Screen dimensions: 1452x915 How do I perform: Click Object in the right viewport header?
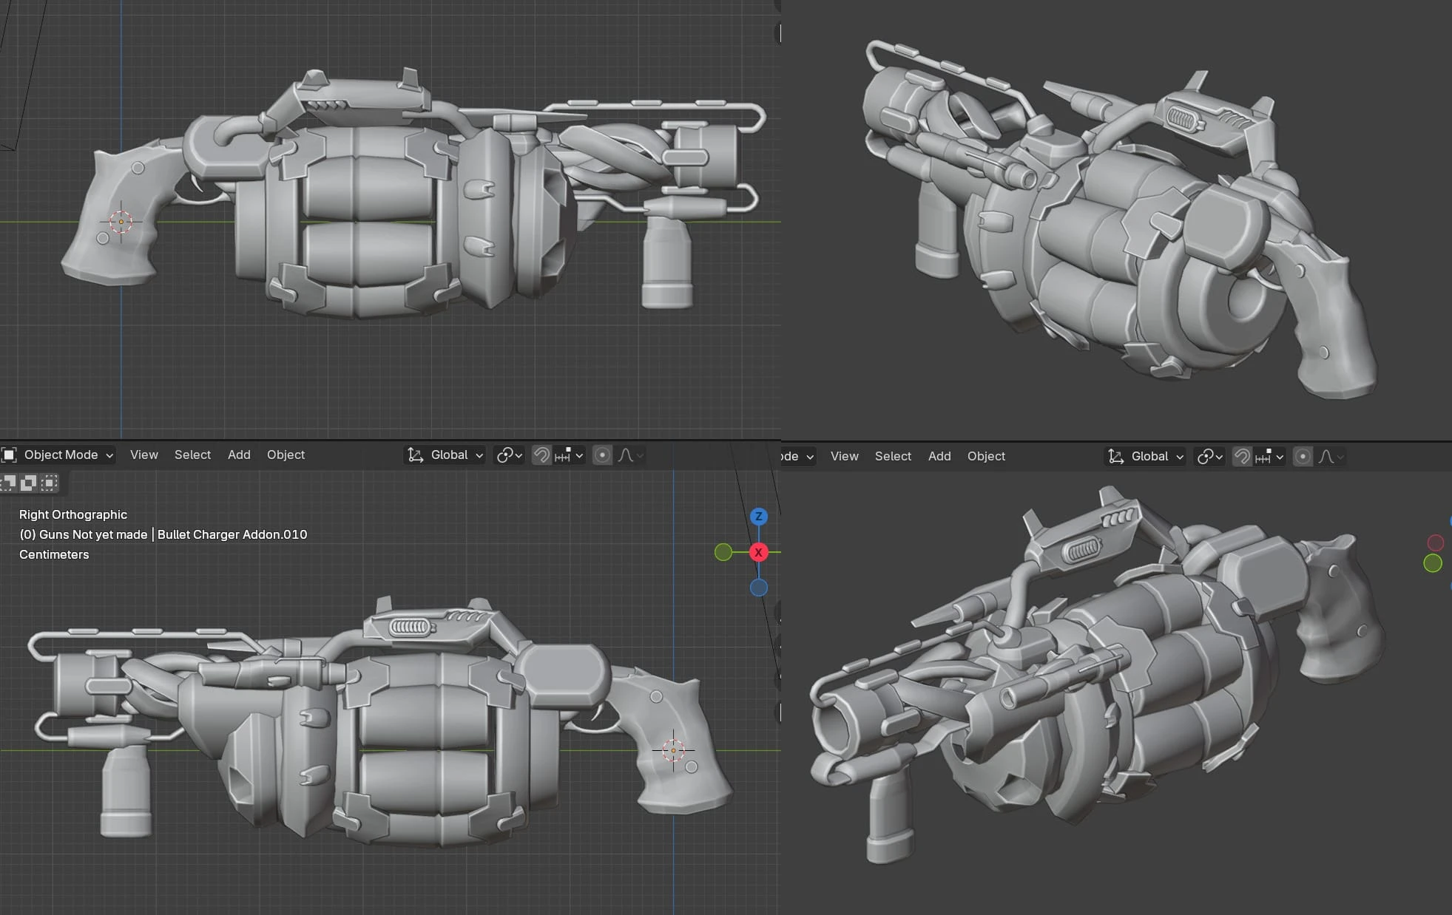pos(985,456)
